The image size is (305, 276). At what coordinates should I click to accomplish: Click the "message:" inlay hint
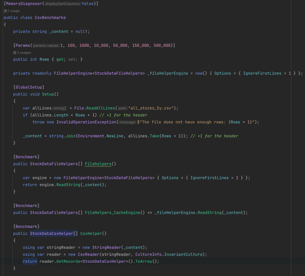pos(128,122)
